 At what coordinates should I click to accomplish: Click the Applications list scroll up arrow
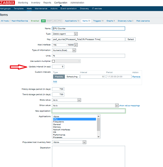coord(99,116)
